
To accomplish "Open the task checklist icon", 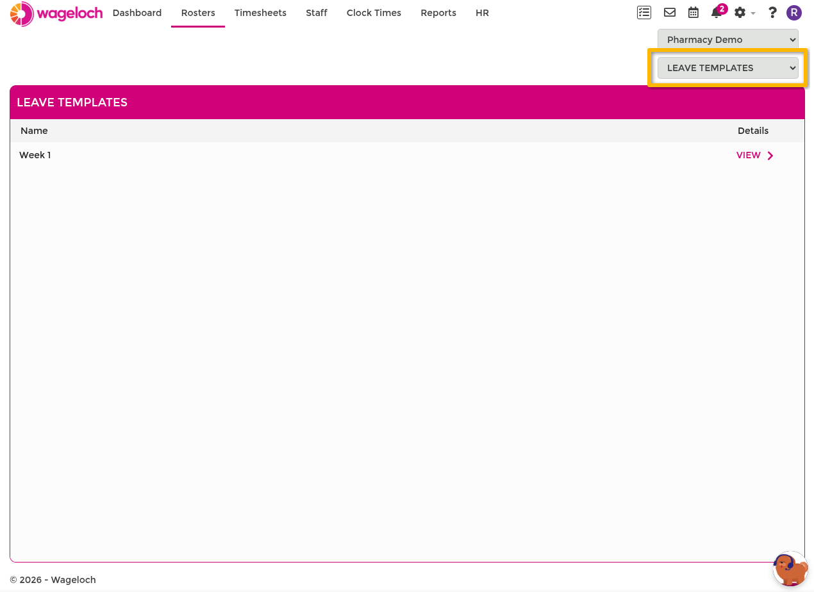I will pyautogui.click(x=644, y=13).
